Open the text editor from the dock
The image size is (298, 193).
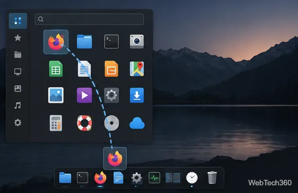click(118, 178)
